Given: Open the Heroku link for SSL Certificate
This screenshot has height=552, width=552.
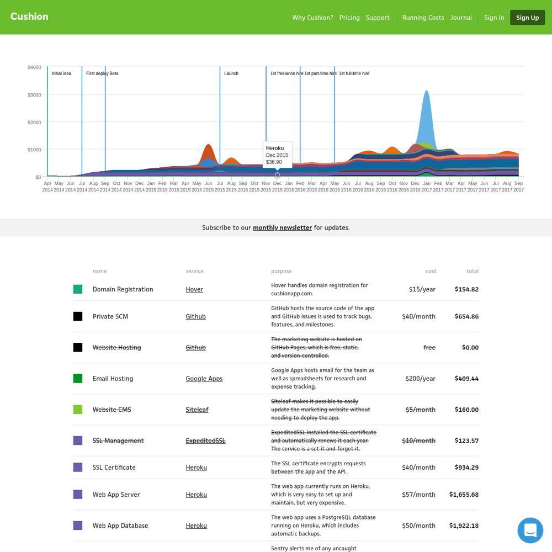Looking at the screenshot, I should (197, 468).
